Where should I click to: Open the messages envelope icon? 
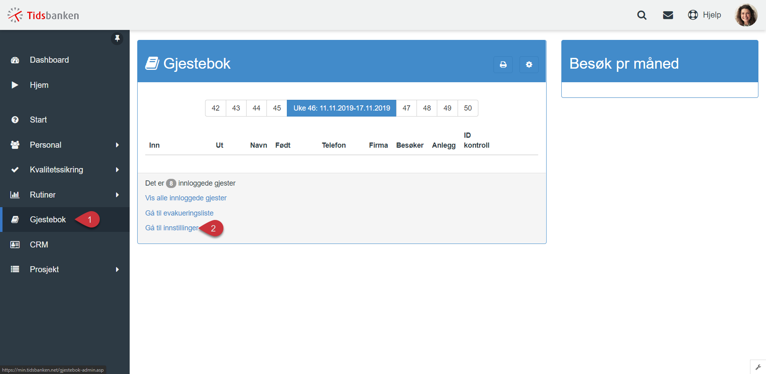click(x=668, y=15)
